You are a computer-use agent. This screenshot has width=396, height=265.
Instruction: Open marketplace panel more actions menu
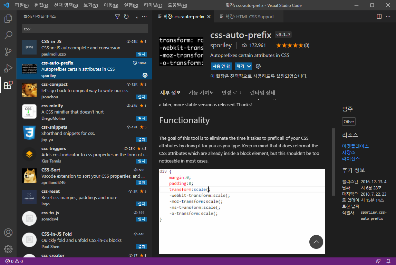pyautogui.click(x=144, y=17)
